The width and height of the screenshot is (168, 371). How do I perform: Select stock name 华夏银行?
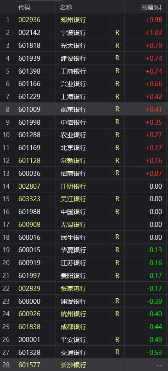coord(73,250)
